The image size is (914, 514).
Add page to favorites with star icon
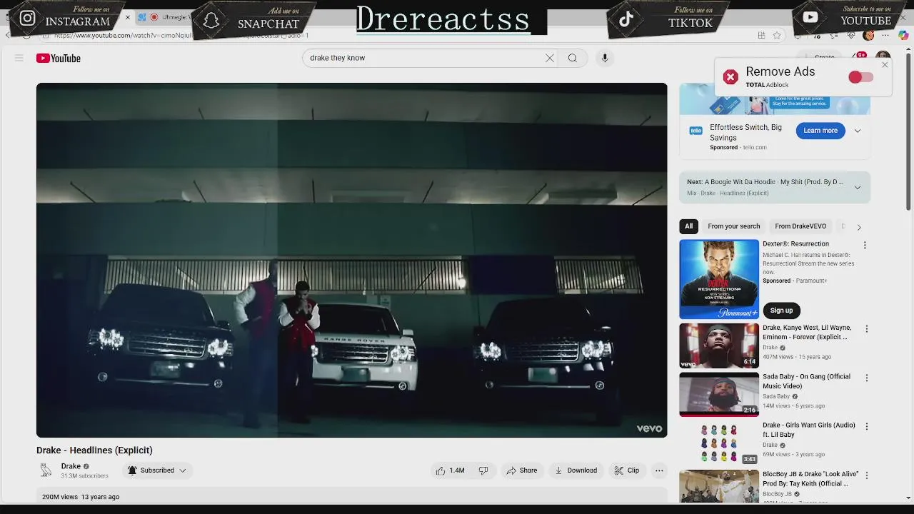click(x=777, y=36)
